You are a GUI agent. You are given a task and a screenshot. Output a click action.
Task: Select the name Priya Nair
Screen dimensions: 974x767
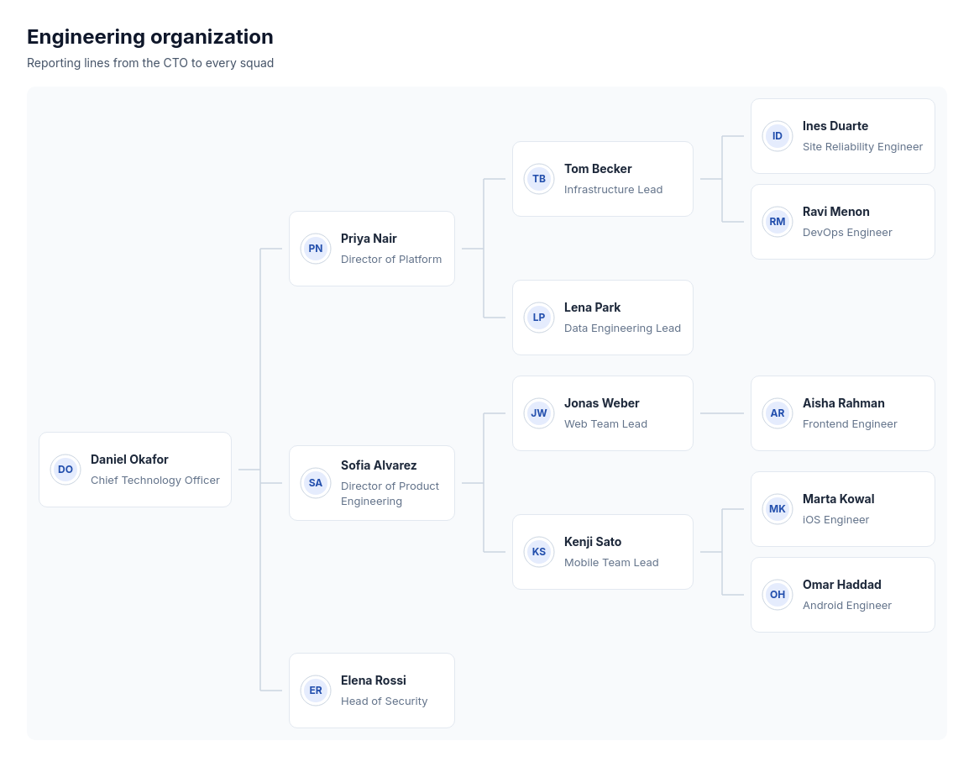tap(369, 239)
